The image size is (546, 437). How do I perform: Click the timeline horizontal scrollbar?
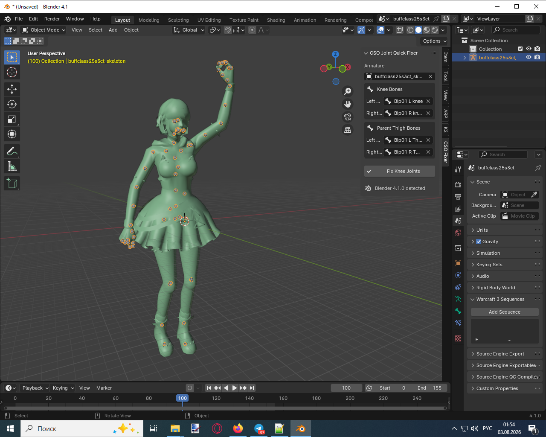tap(225, 408)
